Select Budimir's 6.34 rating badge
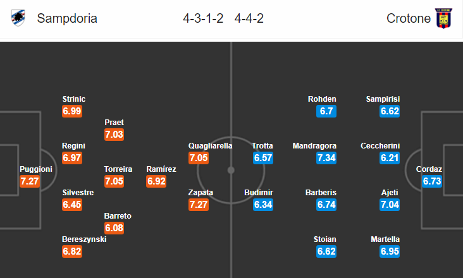The width and height of the screenshot is (463, 278). point(263,204)
